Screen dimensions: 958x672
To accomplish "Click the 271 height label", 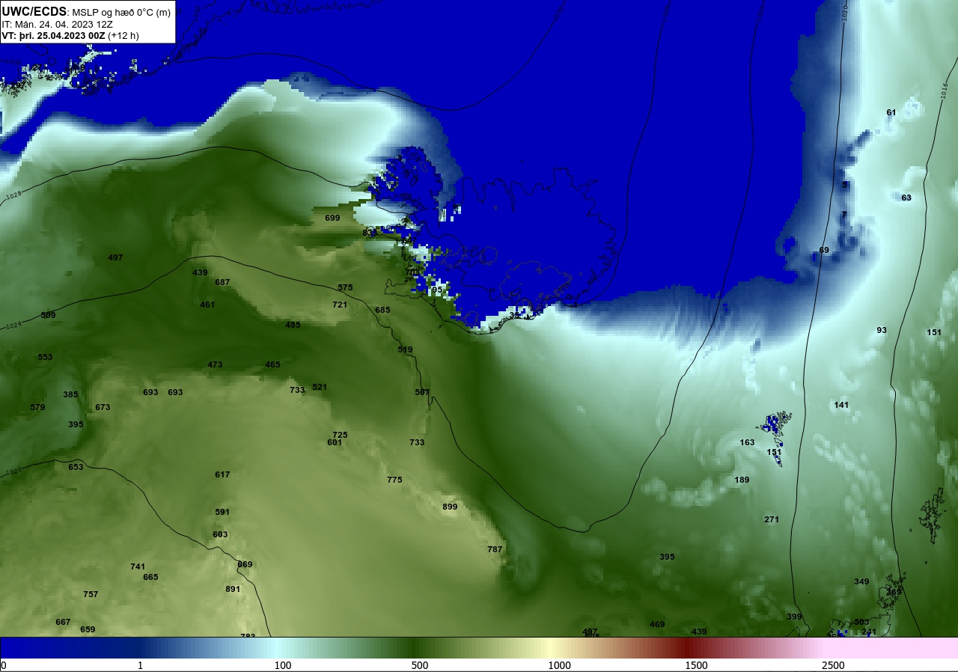I will pos(772,519).
